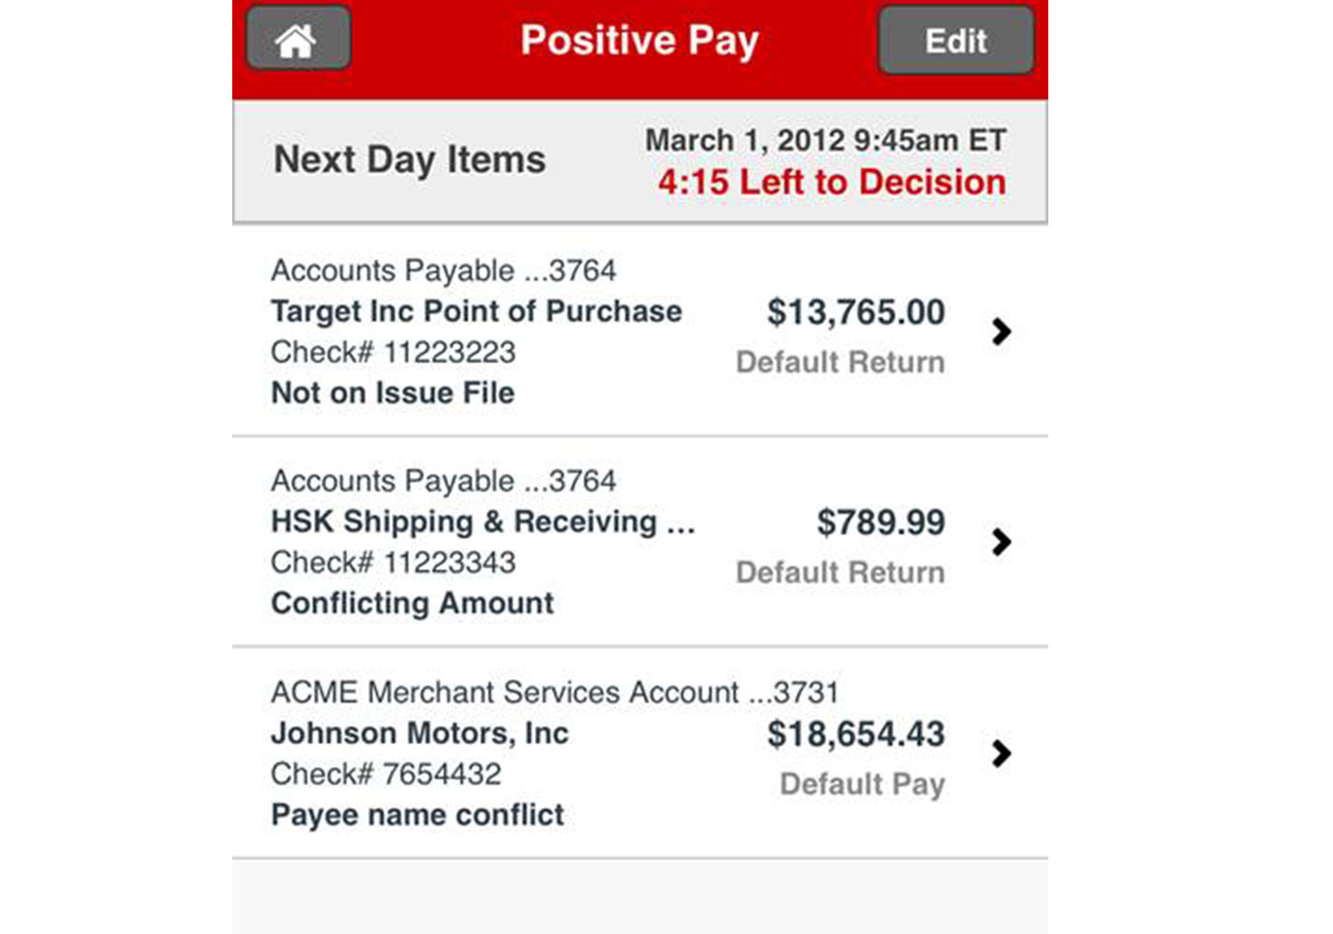Expand the Johnson Motors item chevron
1333x934 pixels.
coord(1001,754)
